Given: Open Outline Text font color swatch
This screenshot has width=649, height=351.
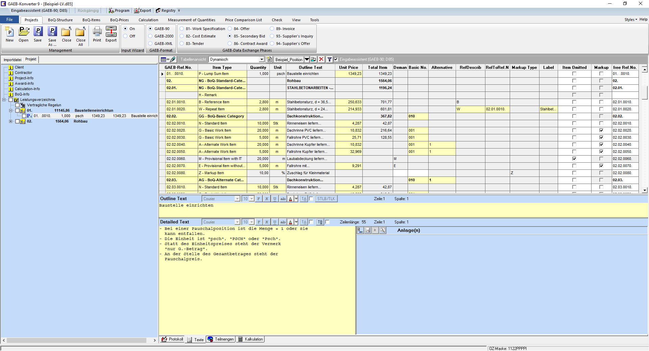Looking at the screenshot, I should 290,199.
